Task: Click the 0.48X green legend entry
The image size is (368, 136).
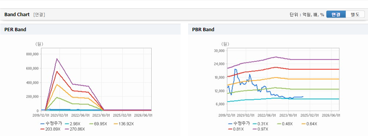Action: click(x=285, y=124)
